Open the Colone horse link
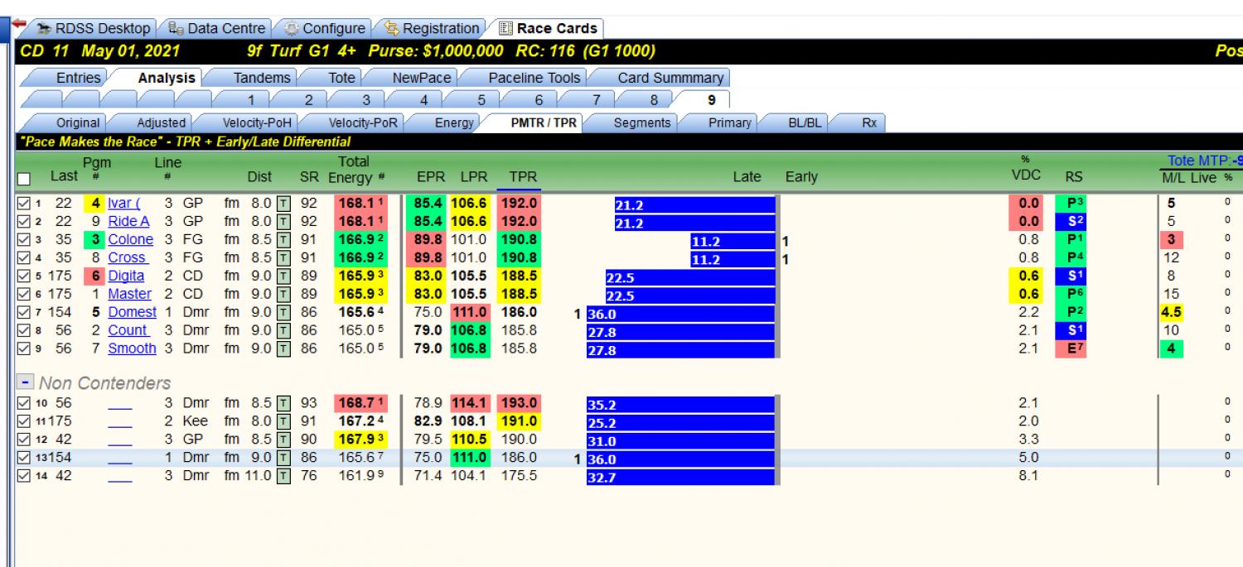This screenshot has height=567, width=1243. point(130,239)
